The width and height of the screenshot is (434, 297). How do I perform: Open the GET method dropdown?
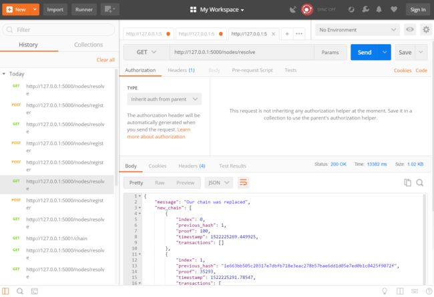pyautogui.click(x=146, y=52)
